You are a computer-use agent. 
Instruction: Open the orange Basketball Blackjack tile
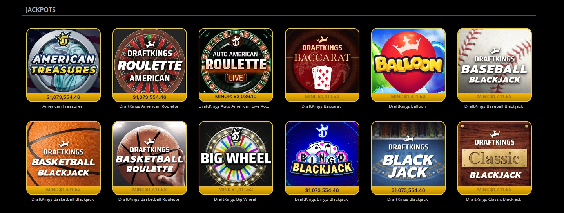[x=63, y=158]
